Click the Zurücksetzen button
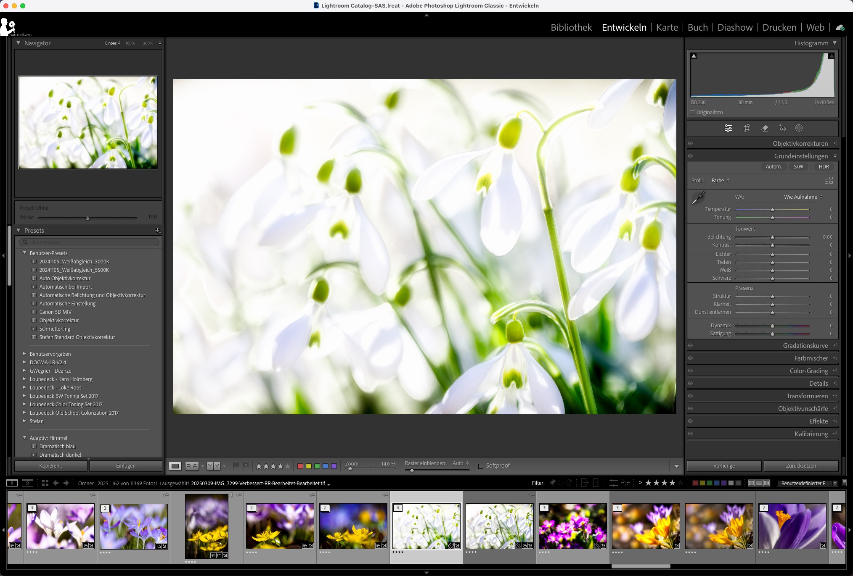 tap(800, 466)
